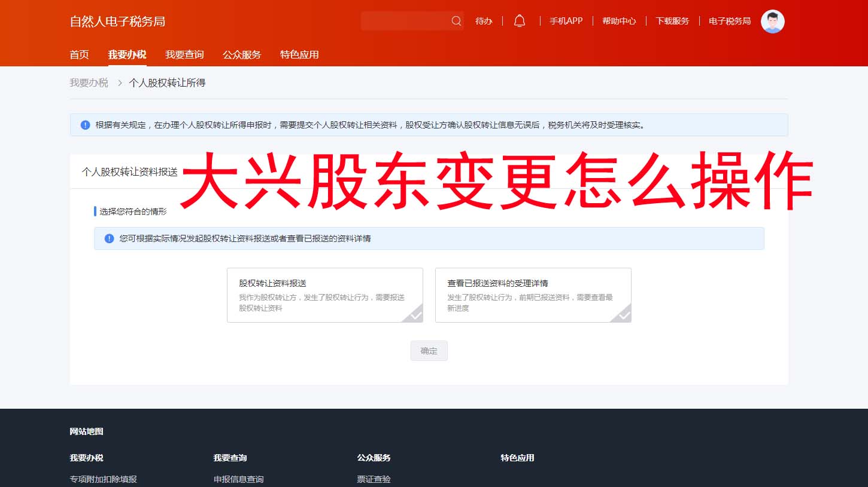Click the info icon on the notice banner

85,125
